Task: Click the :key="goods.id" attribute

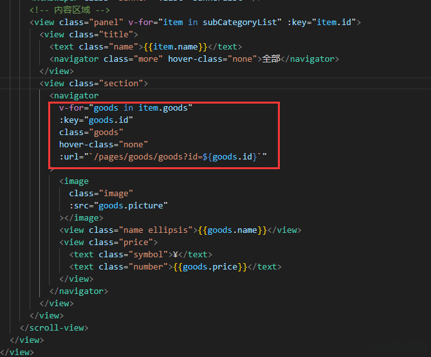Action: (96, 120)
